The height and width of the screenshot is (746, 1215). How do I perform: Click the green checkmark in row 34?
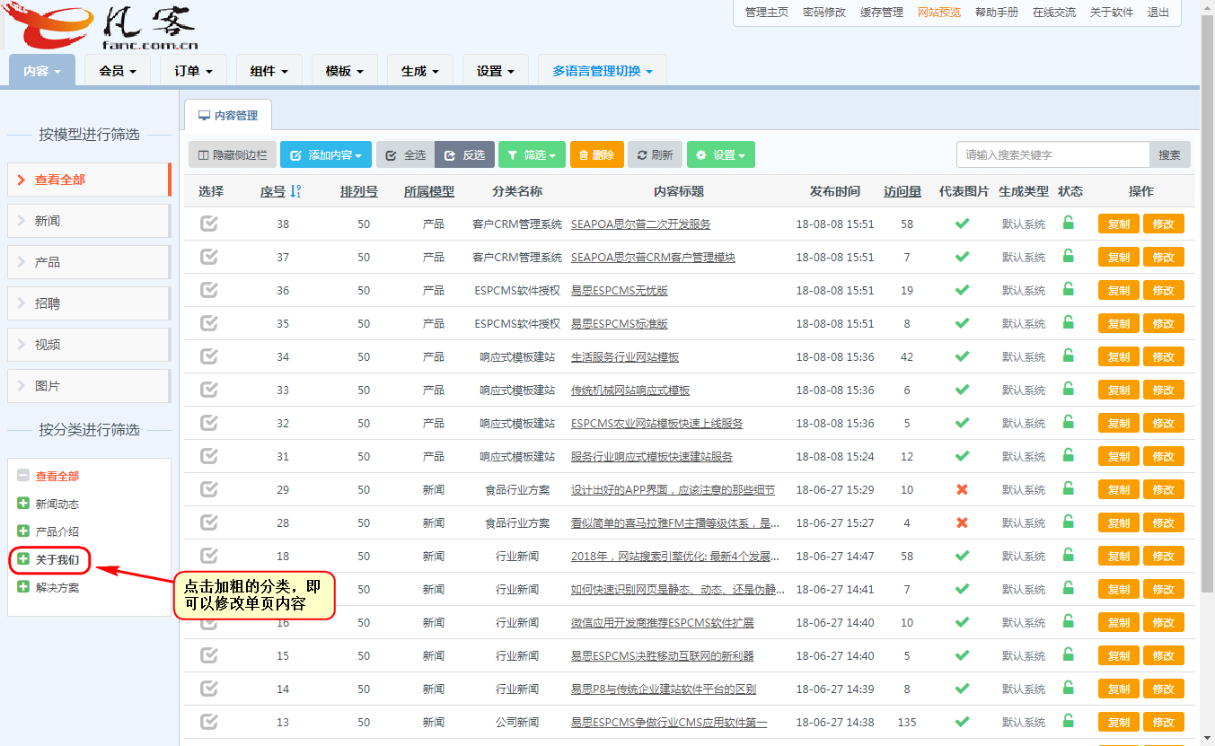pyautogui.click(x=962, y=356)
